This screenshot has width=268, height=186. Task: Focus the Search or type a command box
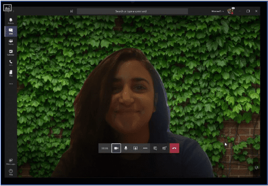[x=132, y=11]
